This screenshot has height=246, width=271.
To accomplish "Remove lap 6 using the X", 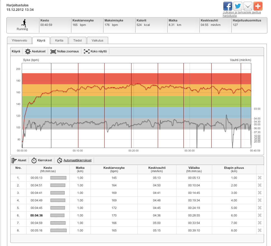I will pyautogui.click(x=260, y=215).
